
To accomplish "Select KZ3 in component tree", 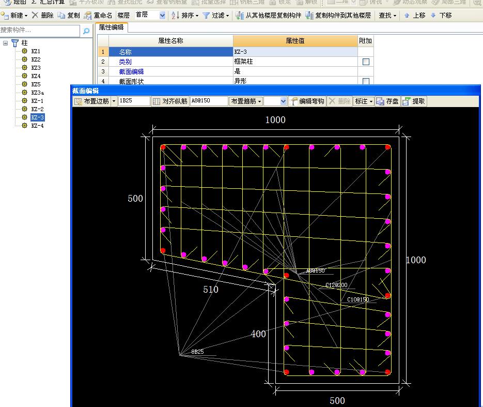I will pos(36,68).
